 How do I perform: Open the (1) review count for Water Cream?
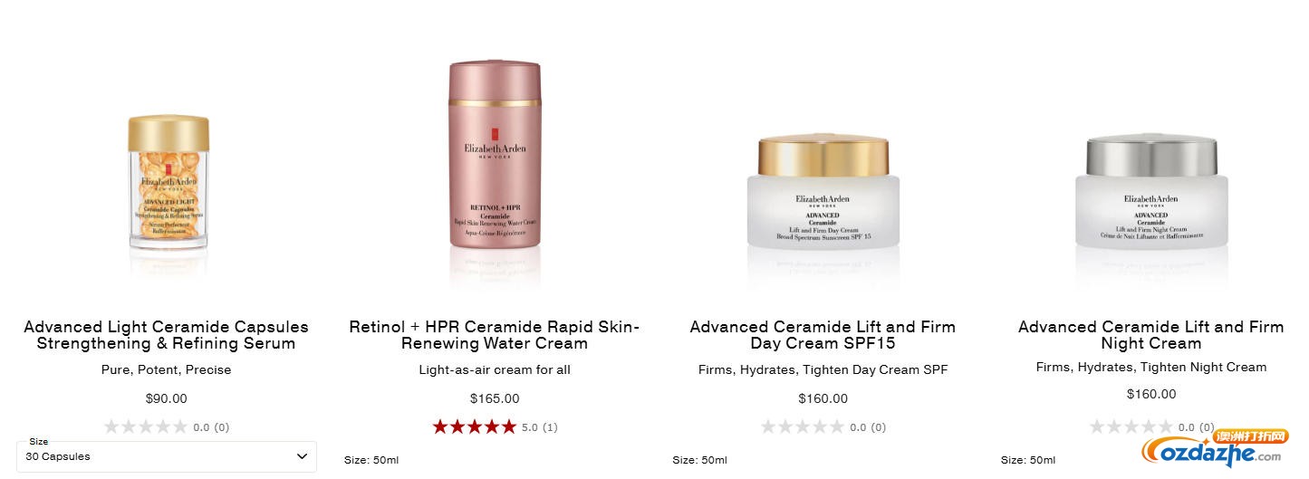pyautogui.click(x=550, y=427)
